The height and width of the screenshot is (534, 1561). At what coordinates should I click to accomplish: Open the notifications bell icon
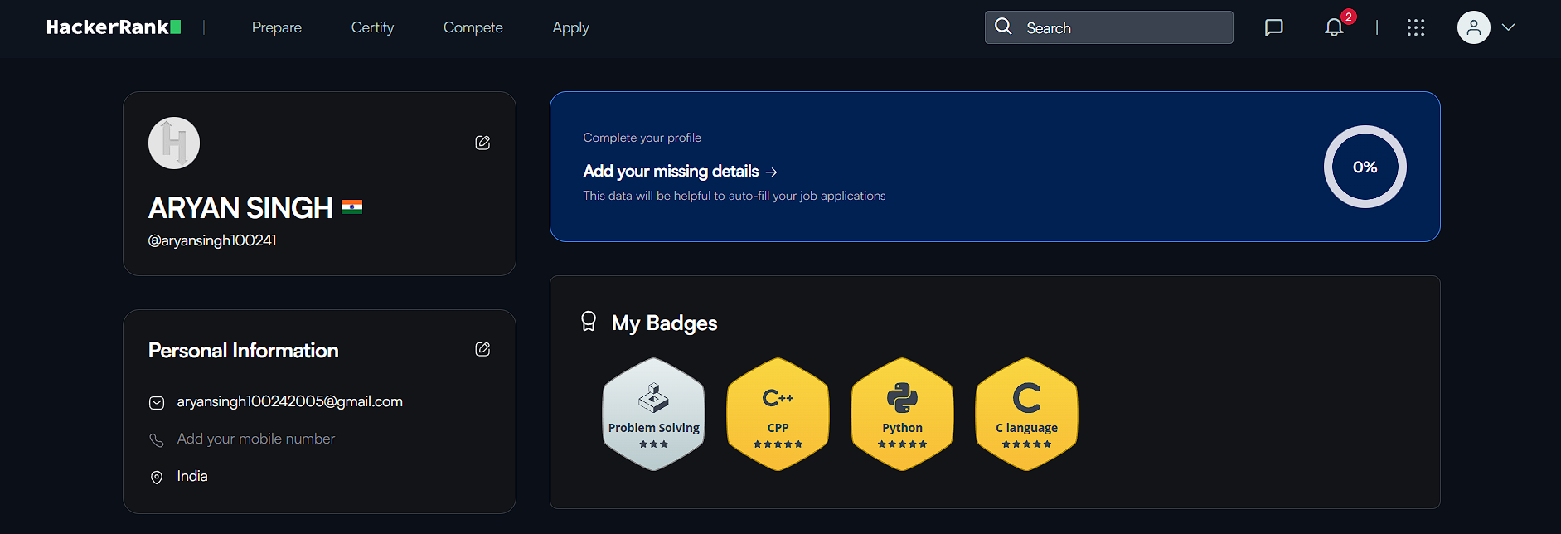point(1333,28)
